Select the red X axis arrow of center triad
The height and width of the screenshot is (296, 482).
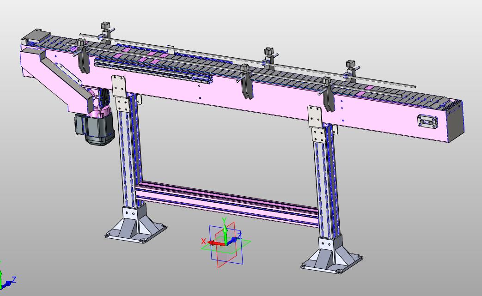pyautogui.click(x=217, y=243)
